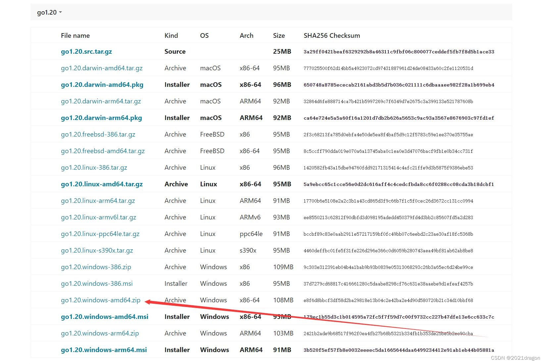Viewport: 545px width, 364px height.
Task: Select checksum starting with ca64e724e5a5
Action: [x=399, y=118]
